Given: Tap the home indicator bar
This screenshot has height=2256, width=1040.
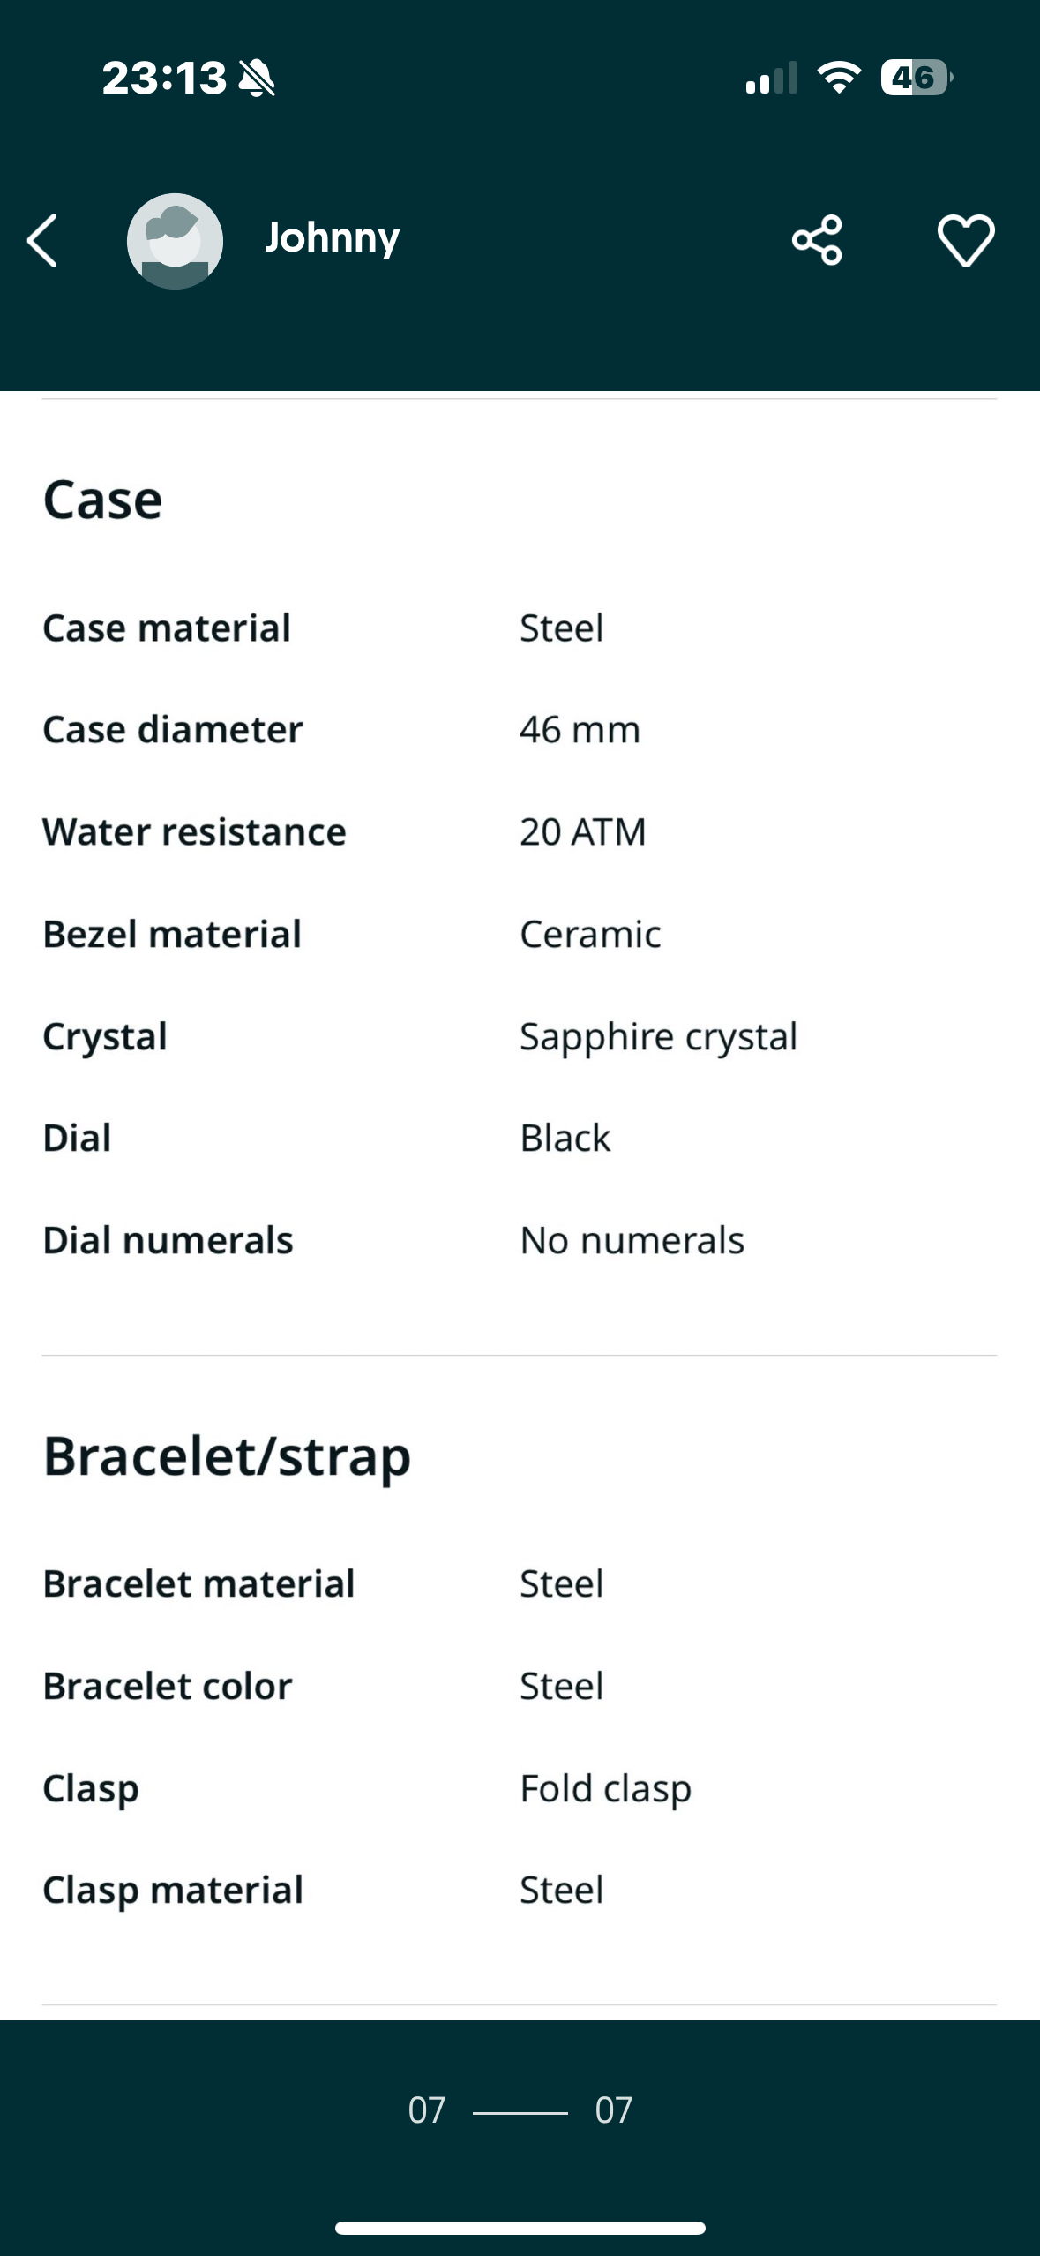Looking at the screenshot, I should (520, 2228).
